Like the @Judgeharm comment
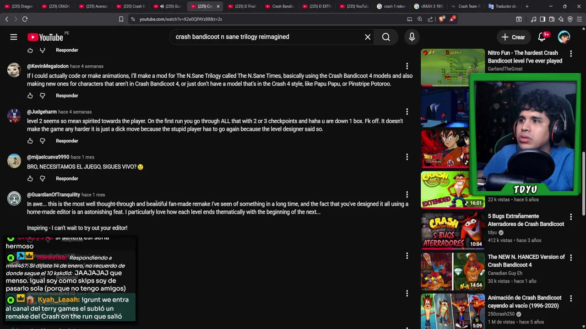The image size is (586, 329). [x=30, y=141]
